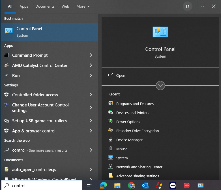Expand web search control result arrow
The height and width of the screenshot is (190, 221).
(91, 150)
